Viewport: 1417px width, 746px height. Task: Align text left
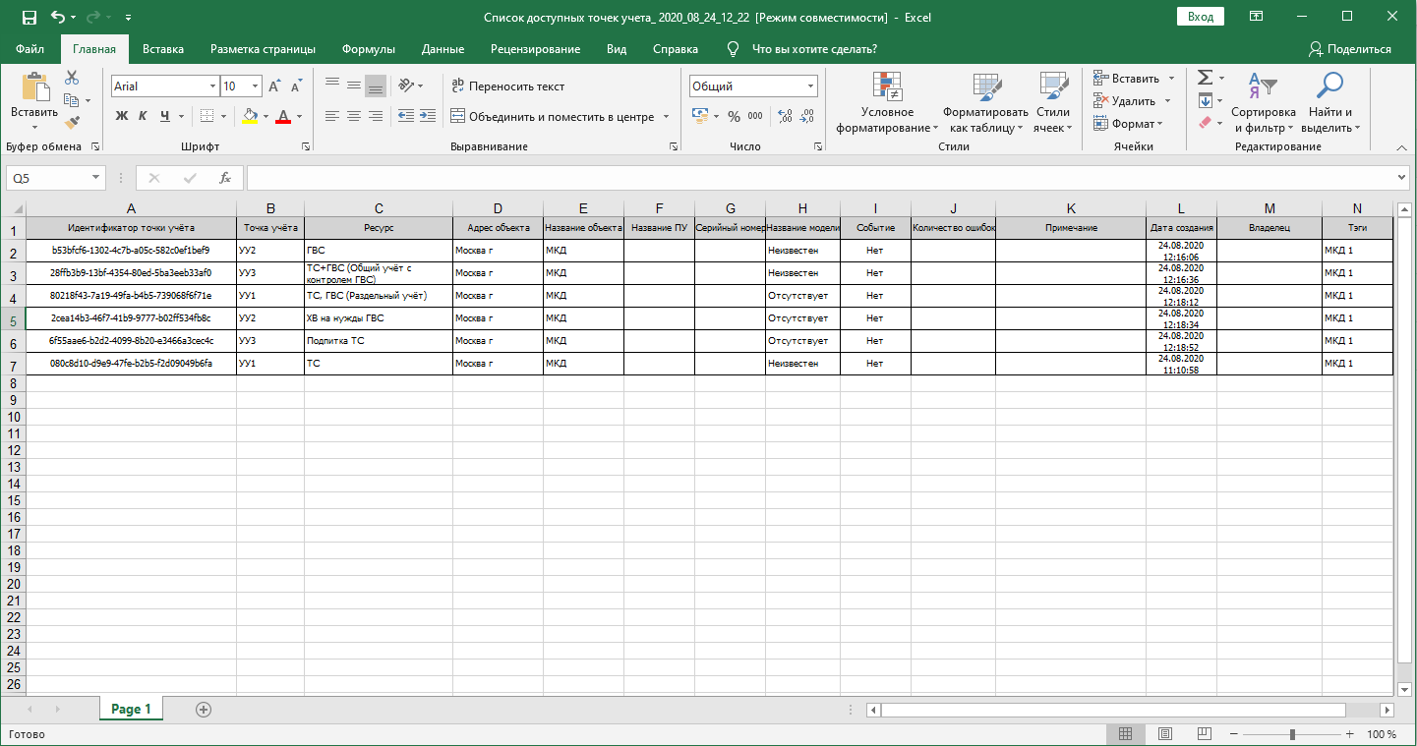332,116
